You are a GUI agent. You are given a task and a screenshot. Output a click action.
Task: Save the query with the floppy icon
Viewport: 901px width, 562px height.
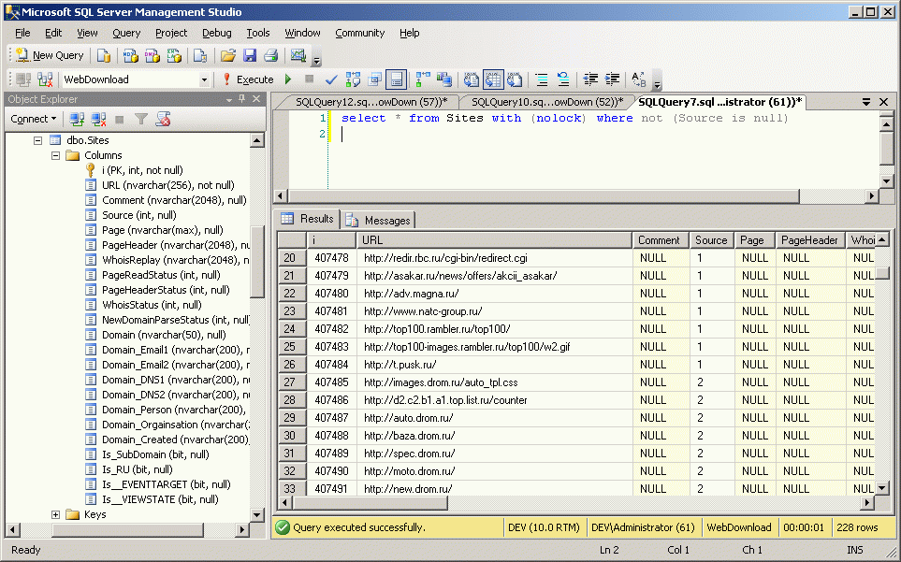[250, 55]
